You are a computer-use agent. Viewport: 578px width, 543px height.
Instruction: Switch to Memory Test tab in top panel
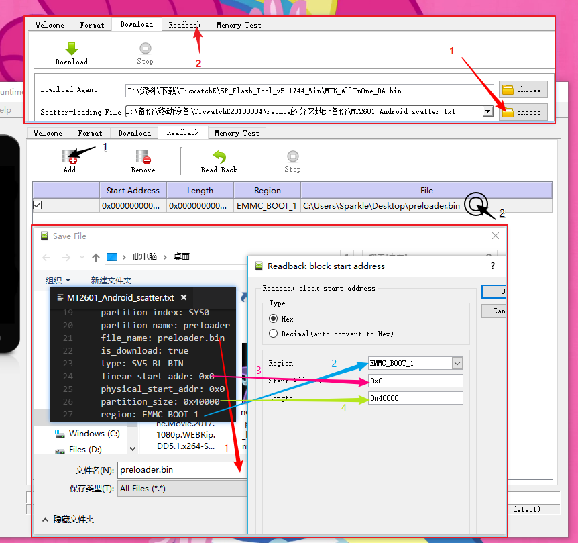239,25
